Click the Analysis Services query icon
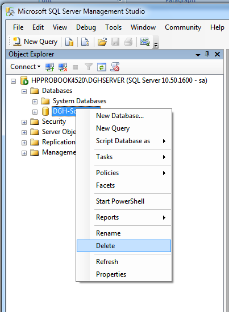229x312 pixels. [85, 42]
